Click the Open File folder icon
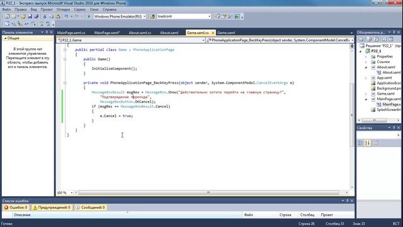This screenshot has width=403, height=227. [x=23, y=16]
